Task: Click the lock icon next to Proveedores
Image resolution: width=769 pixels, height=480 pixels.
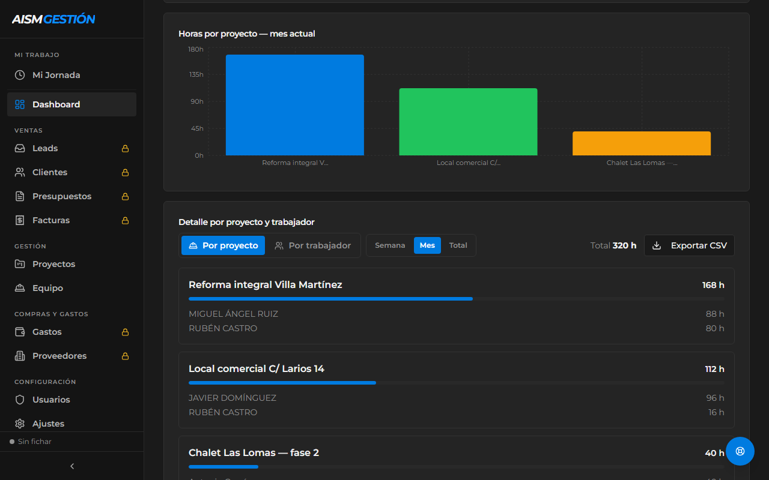Action: (126, 356)
